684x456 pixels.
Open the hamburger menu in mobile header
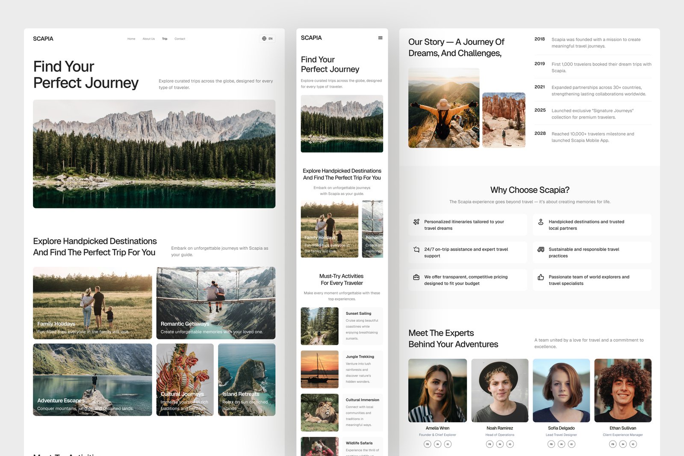(380, 38)
